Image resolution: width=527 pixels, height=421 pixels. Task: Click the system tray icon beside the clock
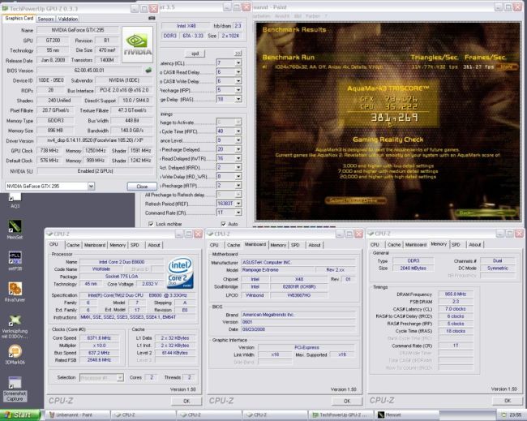(x=503, y=415)
